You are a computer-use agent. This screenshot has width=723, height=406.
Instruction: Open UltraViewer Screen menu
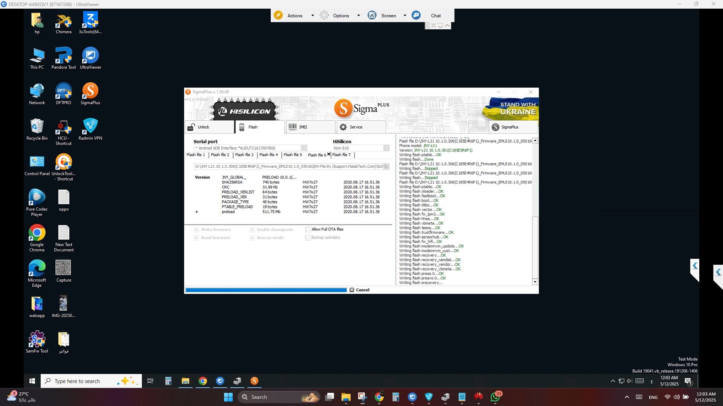click(388, 15)
